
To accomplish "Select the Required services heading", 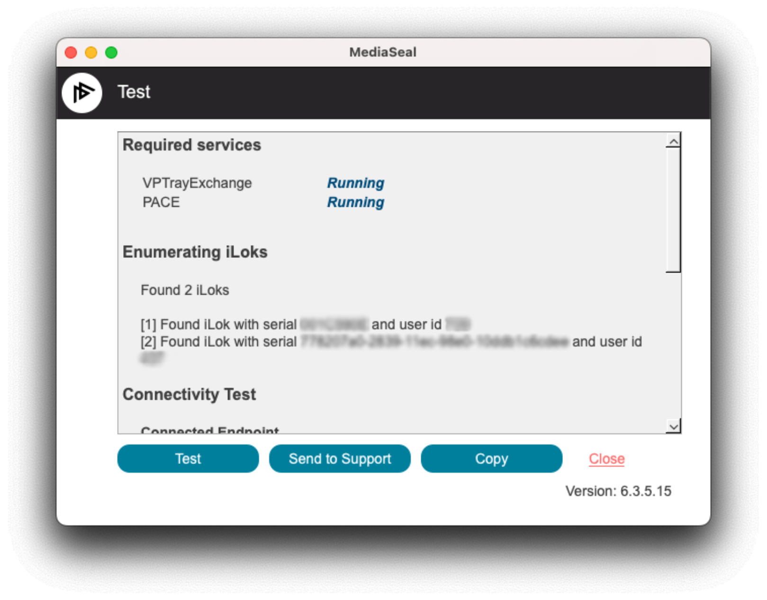I will tap(192, 145).
